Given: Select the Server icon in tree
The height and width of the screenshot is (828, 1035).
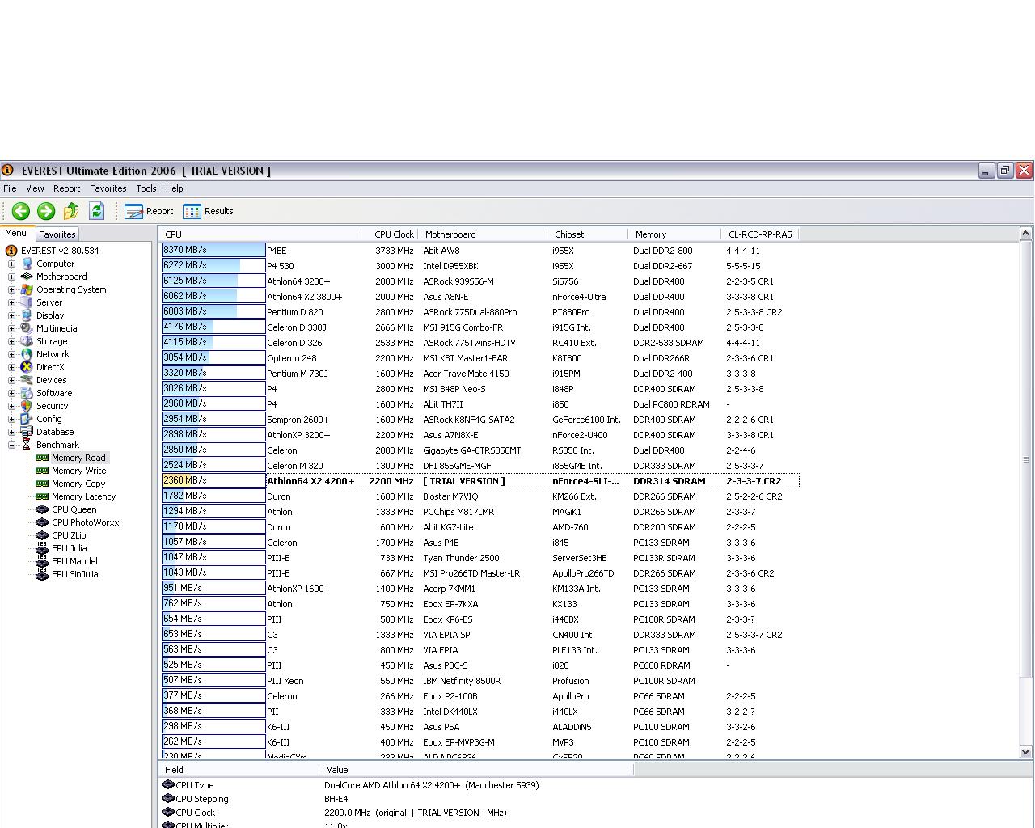Looking at the screenshot, I should tap(27, 302).
